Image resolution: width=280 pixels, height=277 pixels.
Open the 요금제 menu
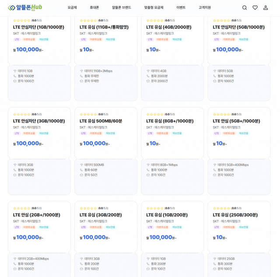pyautogui.click(x=72, y=7)
